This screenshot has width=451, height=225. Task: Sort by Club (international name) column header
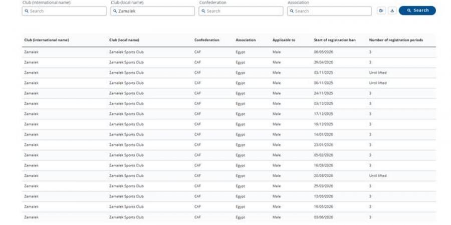(x=47, y=40)
